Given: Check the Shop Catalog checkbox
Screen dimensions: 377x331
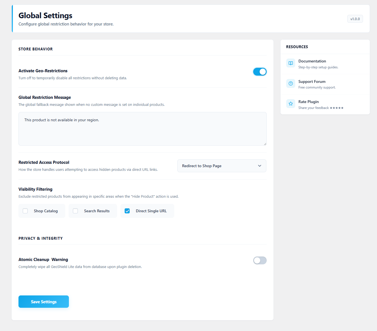Looking at the screenshot, I should [25, 211].
